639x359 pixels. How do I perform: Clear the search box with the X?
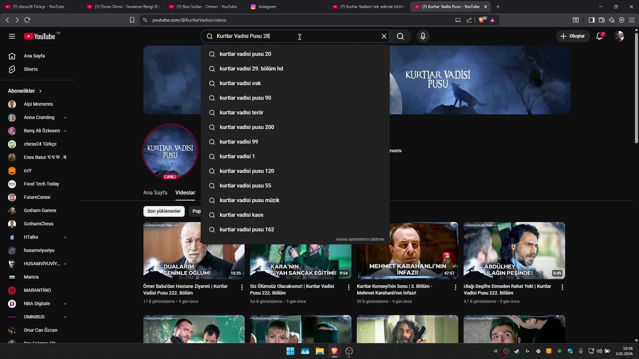384,36
